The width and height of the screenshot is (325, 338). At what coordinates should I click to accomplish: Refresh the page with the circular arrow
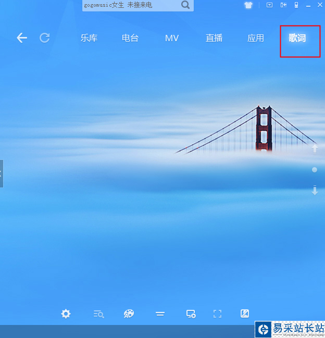pos(45,38)
